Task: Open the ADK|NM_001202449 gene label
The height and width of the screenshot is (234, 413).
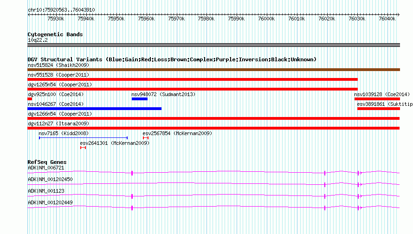Action: (x=50, y=202)
